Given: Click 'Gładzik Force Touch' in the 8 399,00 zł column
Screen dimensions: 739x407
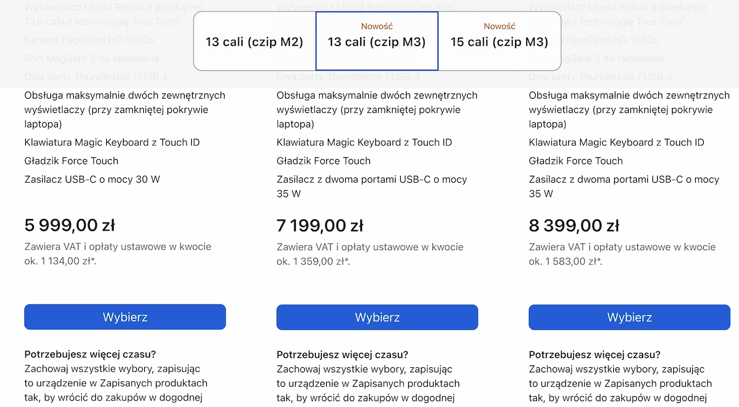Looking at the screenshot, I should pos(576,161).
